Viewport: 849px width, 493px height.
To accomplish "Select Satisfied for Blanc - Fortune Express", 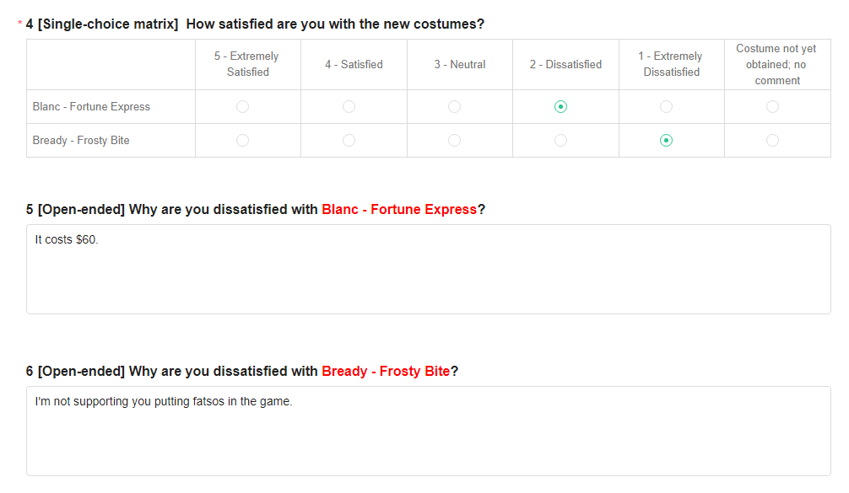I will [349, 107].
